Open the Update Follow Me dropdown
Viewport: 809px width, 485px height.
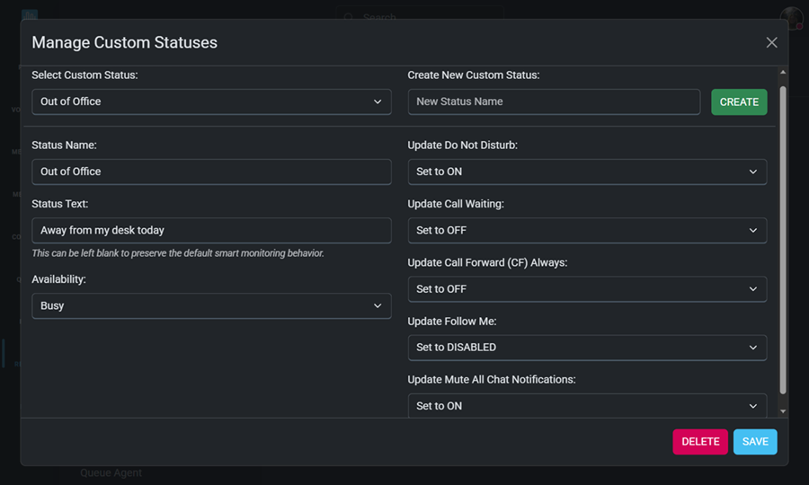(x=587, y=348)
